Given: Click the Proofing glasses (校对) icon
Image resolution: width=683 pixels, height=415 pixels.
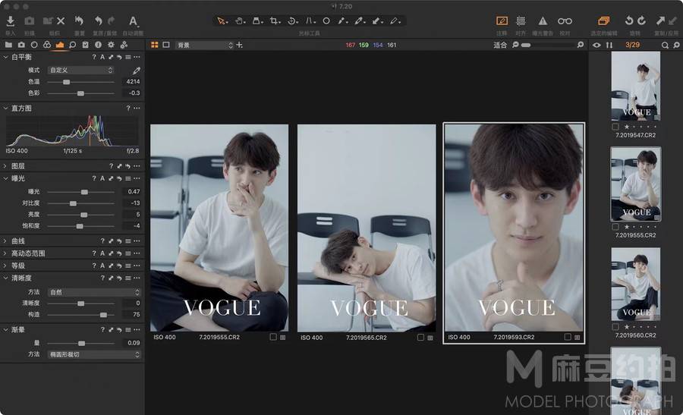Looking at the screenshot, I should click(x=565, y=20).
